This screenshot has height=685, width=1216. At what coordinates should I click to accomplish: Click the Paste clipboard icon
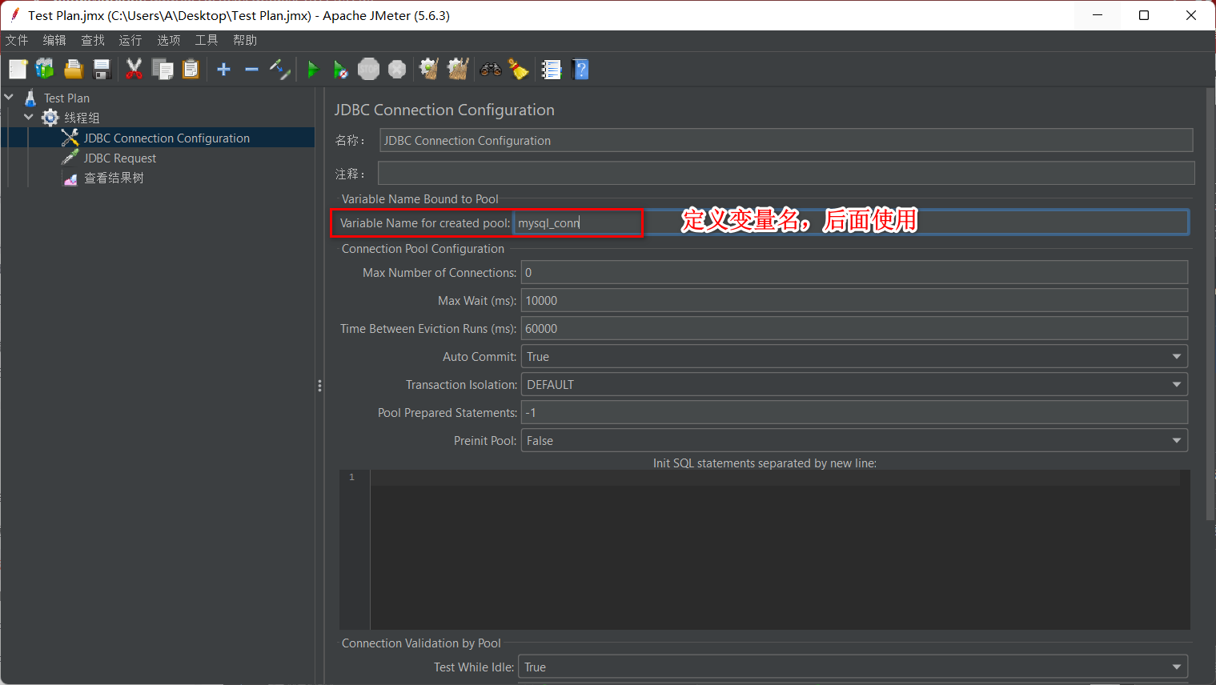191,70
